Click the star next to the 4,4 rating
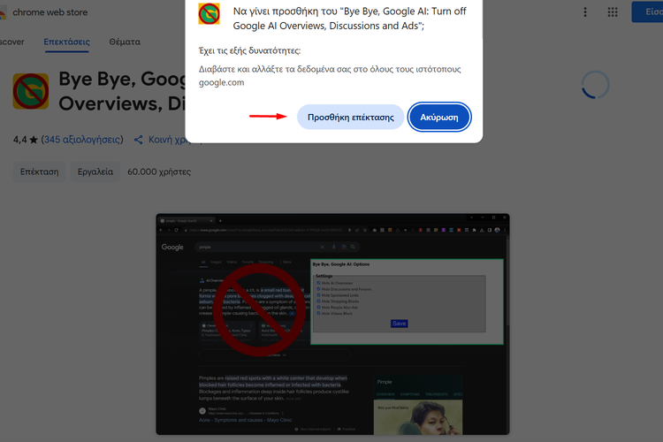The image size is (663, 442). [x=33, y=140]
